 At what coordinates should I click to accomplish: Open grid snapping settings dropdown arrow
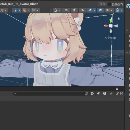(x=29, y=10)
